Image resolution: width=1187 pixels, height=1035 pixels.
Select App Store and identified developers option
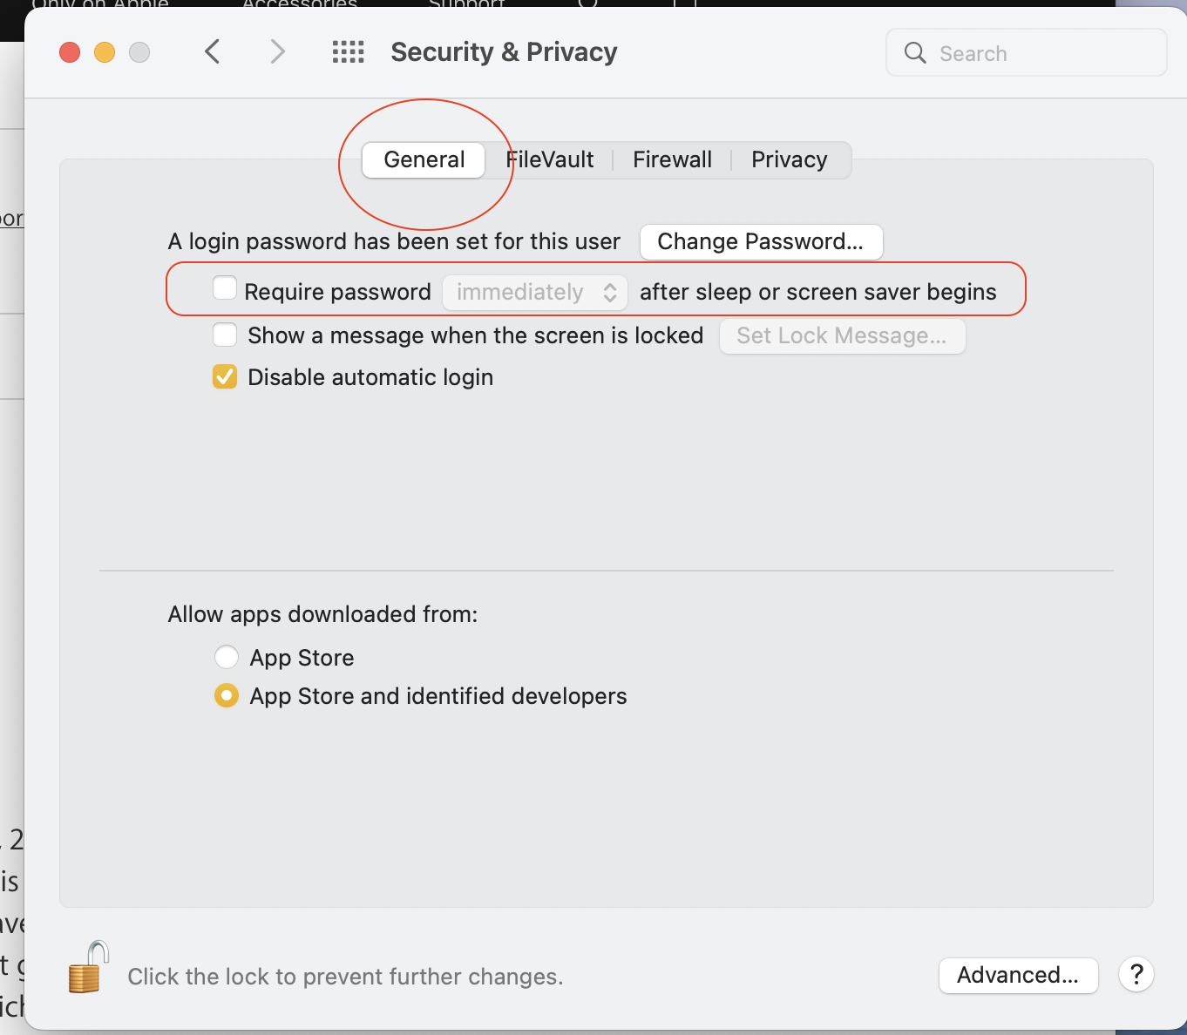click(227, 695)
